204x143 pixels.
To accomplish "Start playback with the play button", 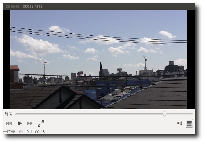I will pyautogui.click(x=20, y=123).
